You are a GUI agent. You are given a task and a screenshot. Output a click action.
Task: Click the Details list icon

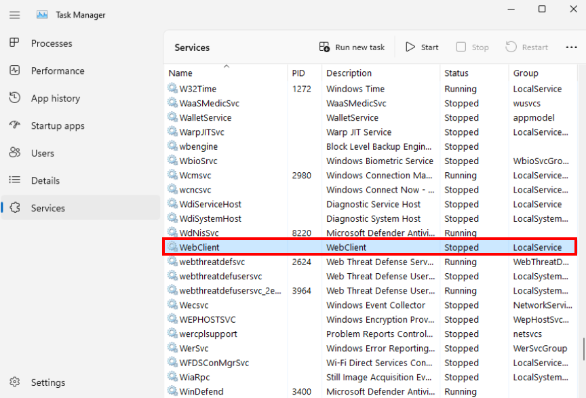[x=15, y=180]
